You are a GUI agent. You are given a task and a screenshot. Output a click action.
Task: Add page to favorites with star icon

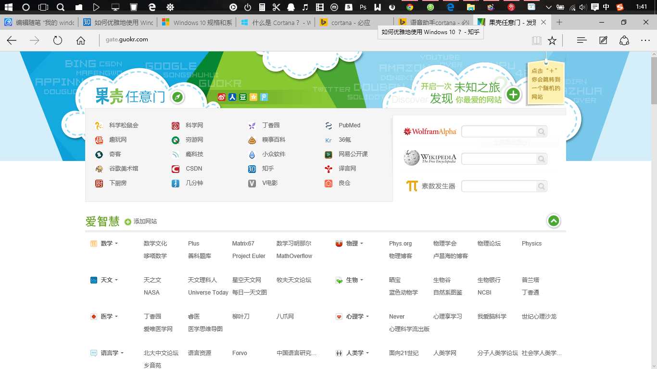coord(552,40)
